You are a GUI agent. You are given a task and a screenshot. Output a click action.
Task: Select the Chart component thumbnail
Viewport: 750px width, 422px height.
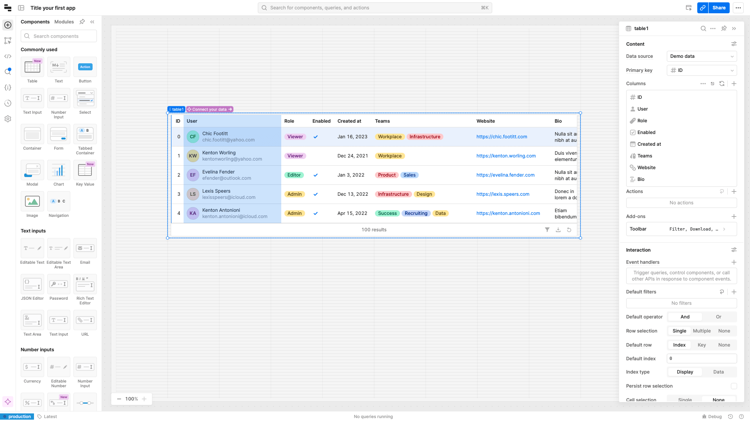59,170
